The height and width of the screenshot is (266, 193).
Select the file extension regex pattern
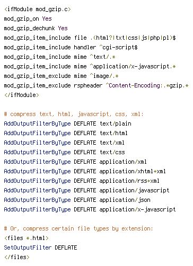coord(133,38)
